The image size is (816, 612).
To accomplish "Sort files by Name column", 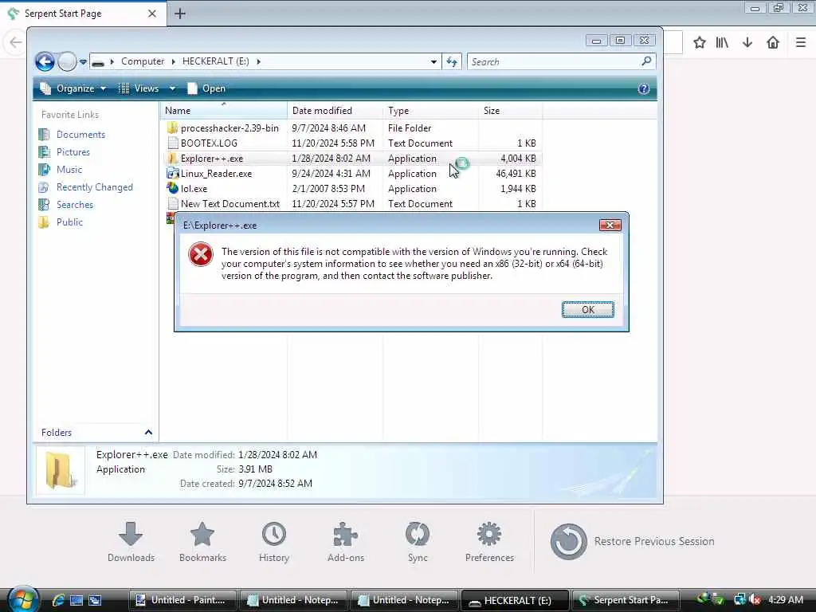I will point(224,110).
